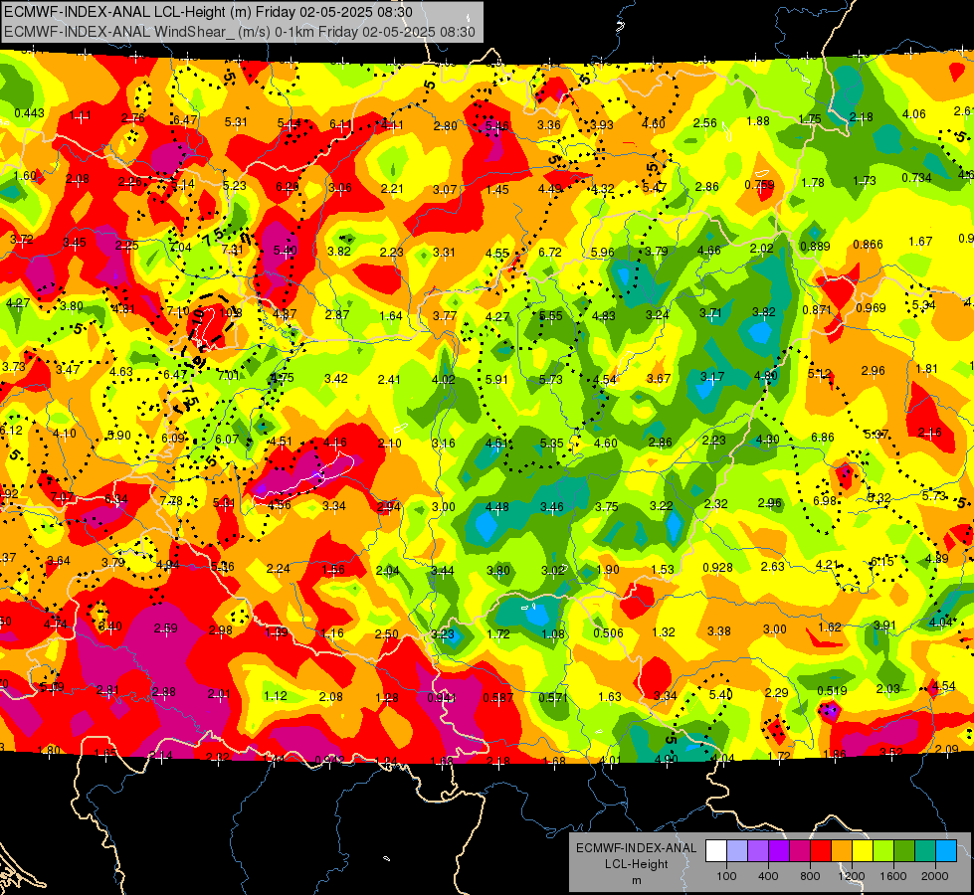Click the dark green legend swatch right of 1600
The image size is (974, 895).
click(x=904, y=851)
